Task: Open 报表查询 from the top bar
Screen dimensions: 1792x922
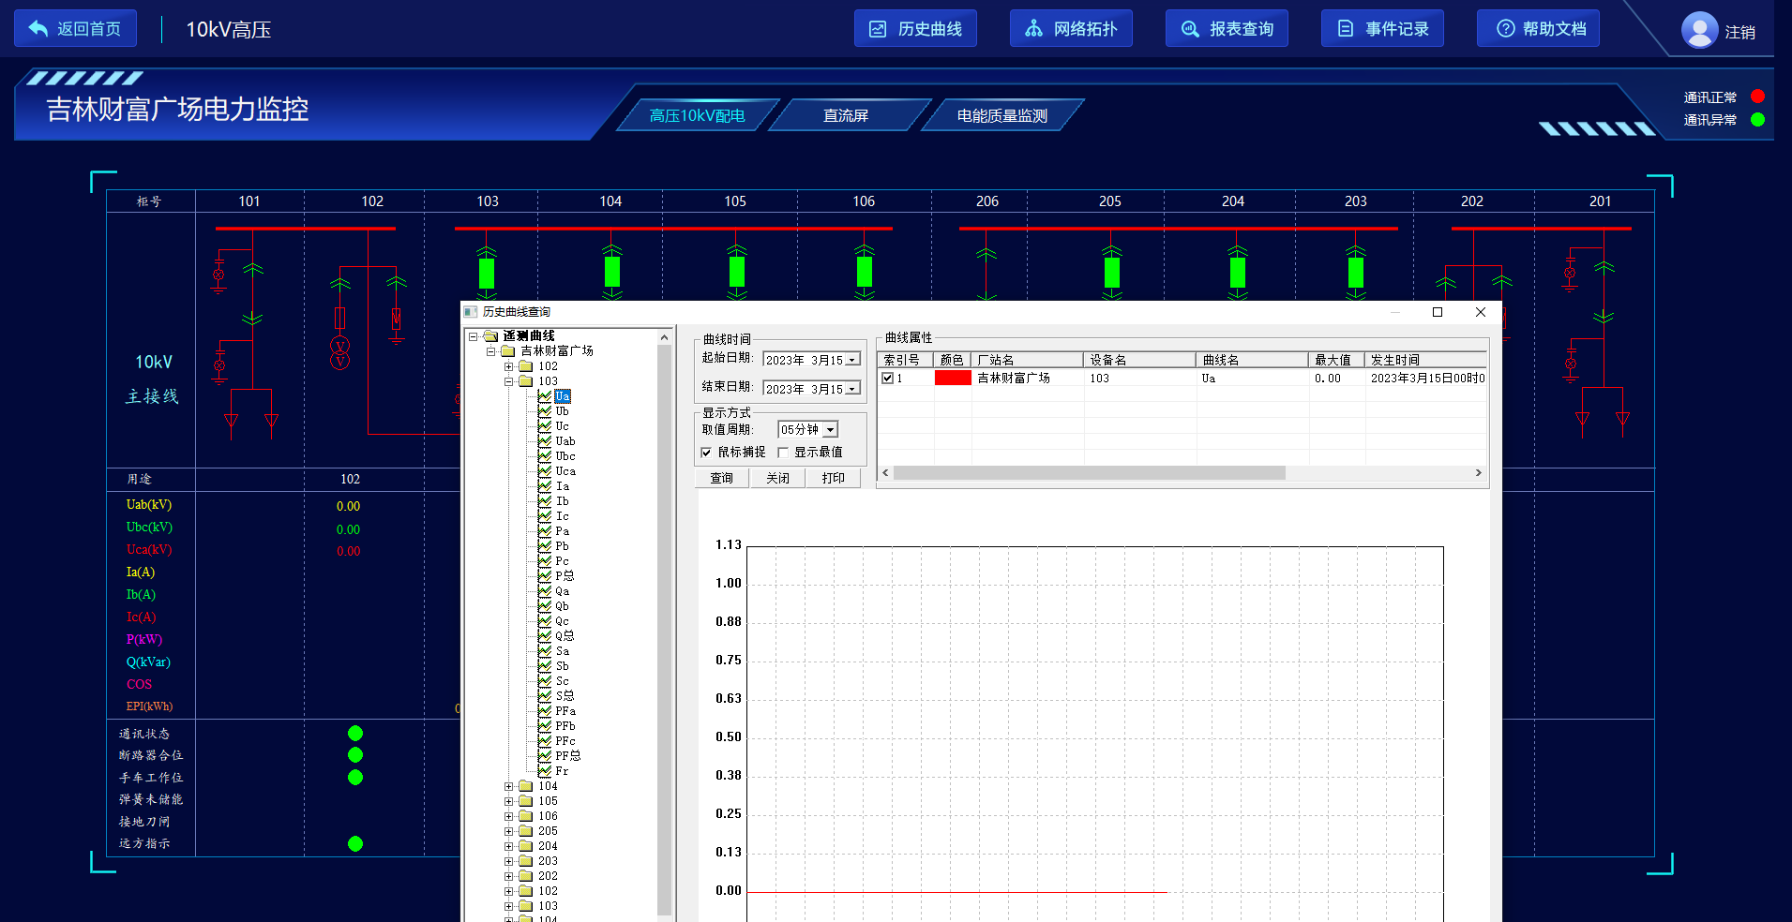Action: click(1227, 29)
